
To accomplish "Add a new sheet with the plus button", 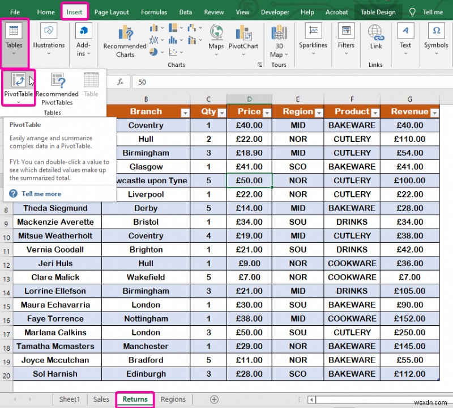I will (214, 399).
